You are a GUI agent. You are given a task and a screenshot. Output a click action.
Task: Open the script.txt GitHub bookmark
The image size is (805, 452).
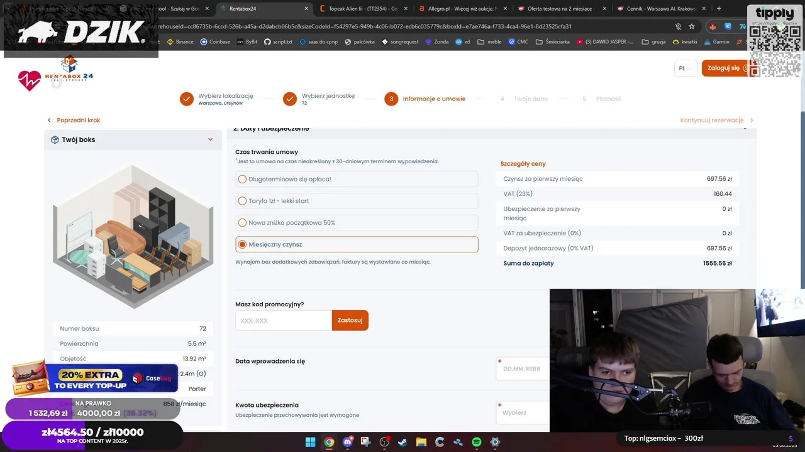[278, 42]
